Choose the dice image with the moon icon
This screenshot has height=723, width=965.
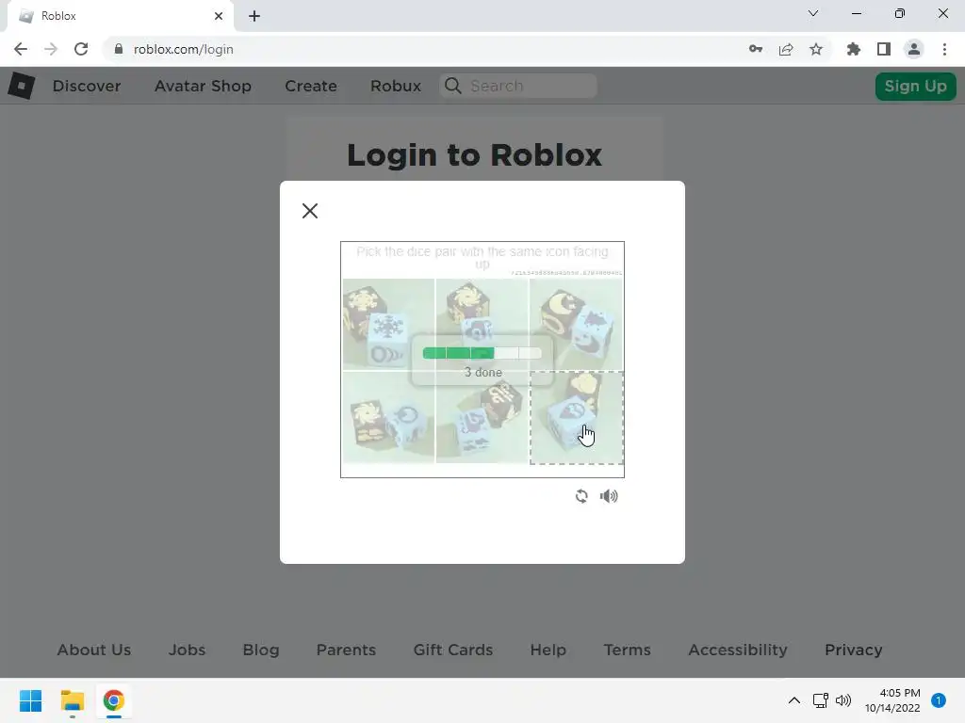click(x=576, y=325)
